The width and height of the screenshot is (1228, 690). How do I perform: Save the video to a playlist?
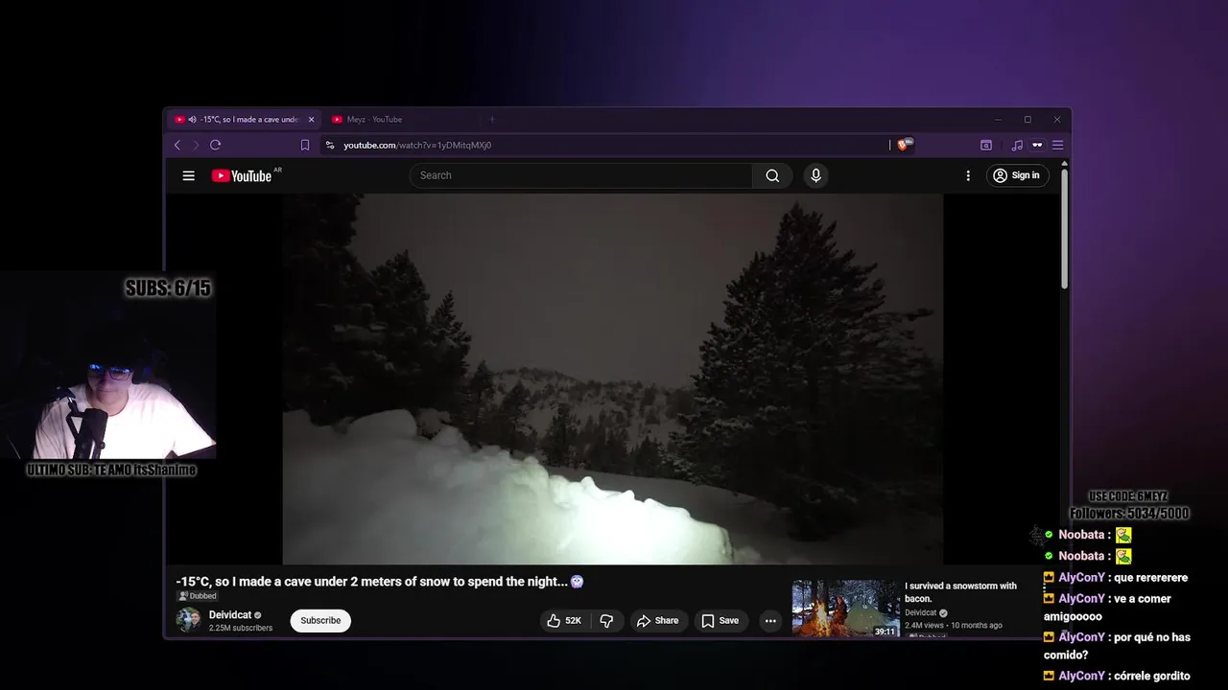[x=720, y=621]
